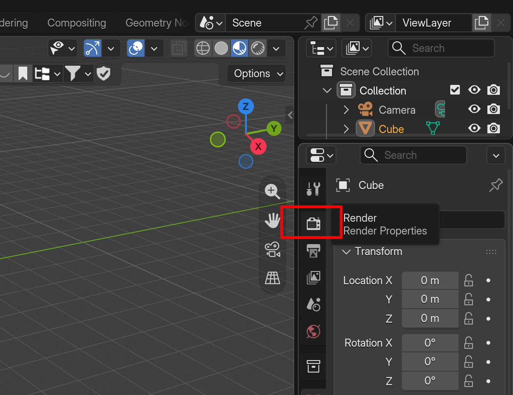The height and width of the screenshot is (395, 513).
Task: Open the scene browse dropdown
Action: [x=211, y=23]
